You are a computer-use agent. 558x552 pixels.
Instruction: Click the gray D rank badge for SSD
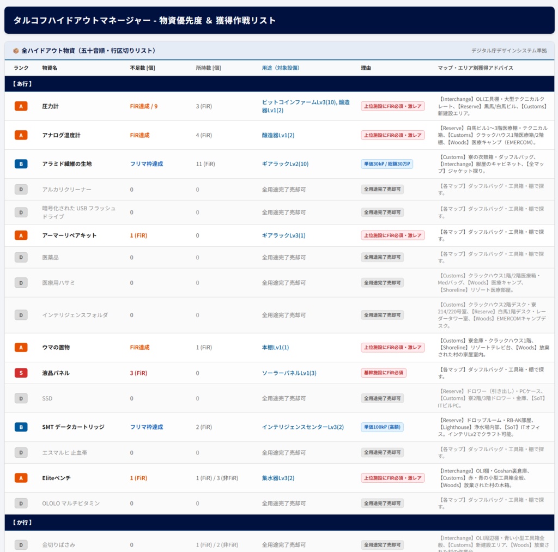point(21,398)
